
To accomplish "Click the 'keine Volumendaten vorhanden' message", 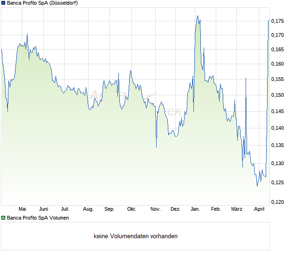I will click(x=136, y=236).
